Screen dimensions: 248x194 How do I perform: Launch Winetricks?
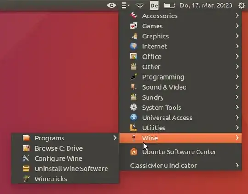(x=65, y=179)
